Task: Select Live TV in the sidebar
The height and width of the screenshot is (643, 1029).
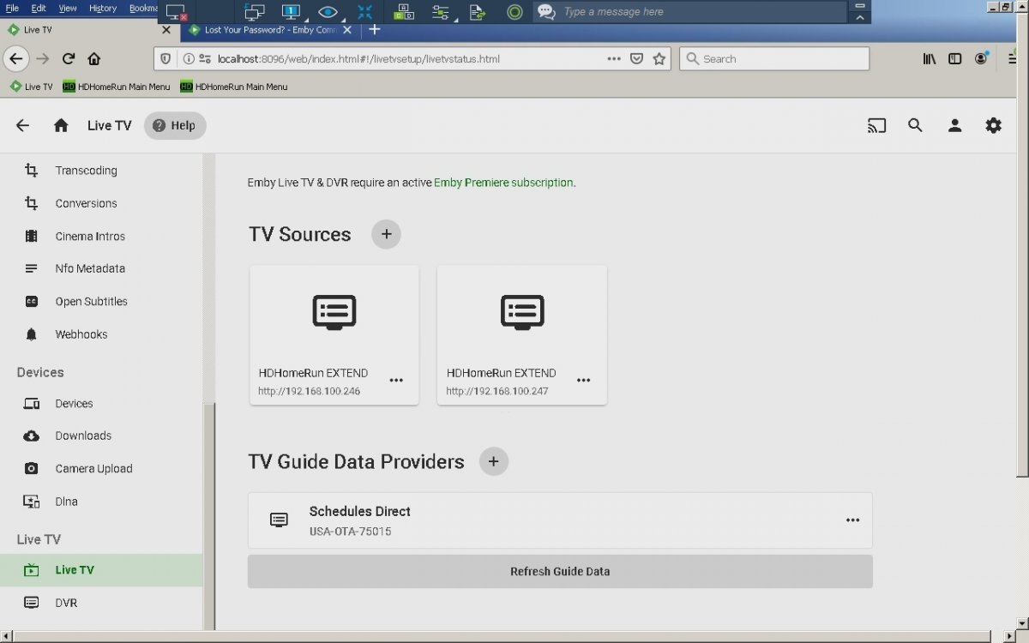Action: pos(101,570)
